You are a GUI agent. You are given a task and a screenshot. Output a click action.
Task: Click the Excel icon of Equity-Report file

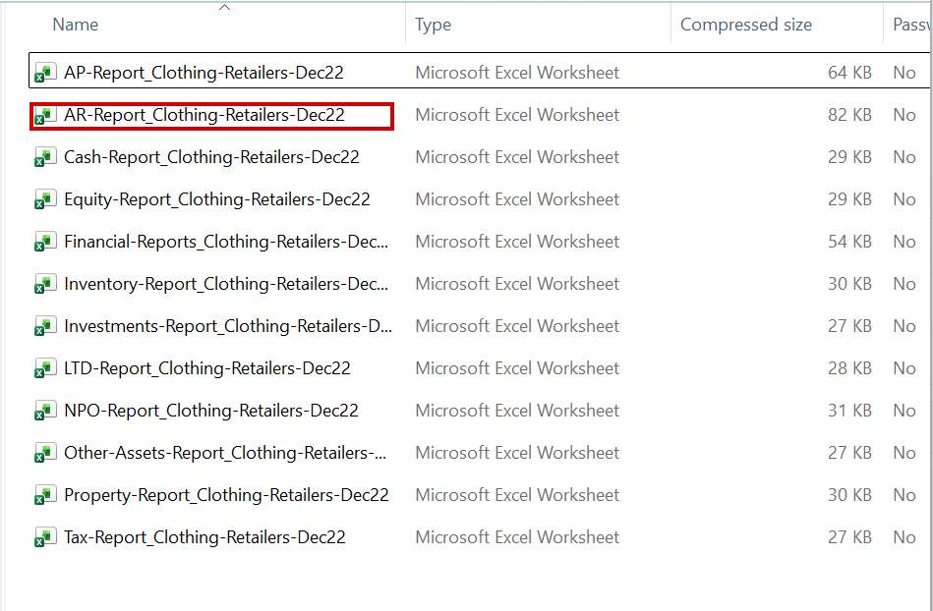pos(46,199)
